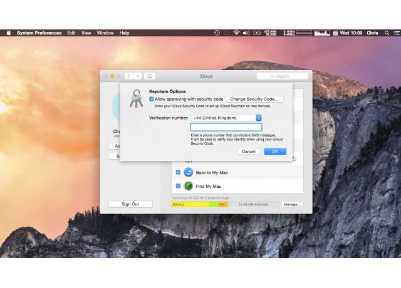
Task: Open the battery charging status icon
Action: click(257, 33)
